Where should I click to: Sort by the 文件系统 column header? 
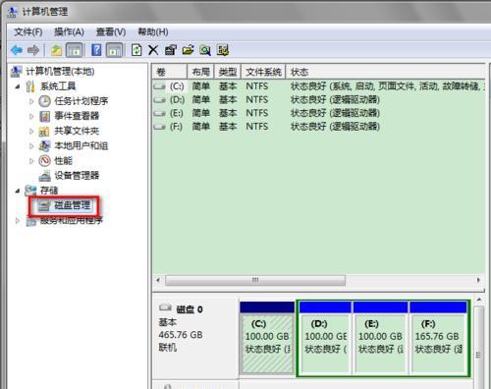pos(263,72)
